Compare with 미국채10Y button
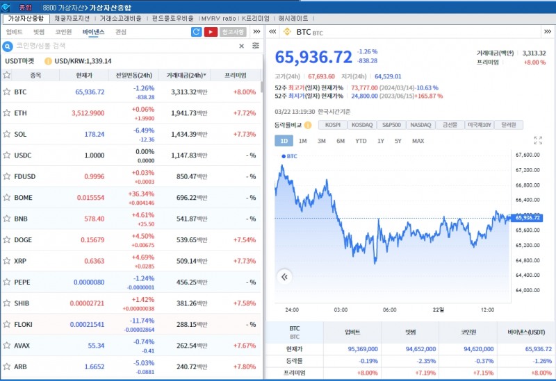This screenshot has width=556, height=381. [480, 125]
